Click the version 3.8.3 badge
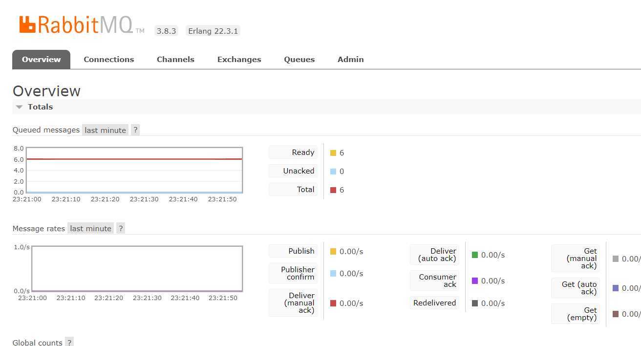Image resolution: width=641 pixels, height=346 pixels. click(x=166, y=31)
